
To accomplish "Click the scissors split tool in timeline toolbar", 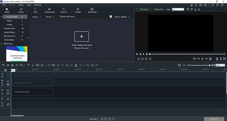I will pos(33,65).
